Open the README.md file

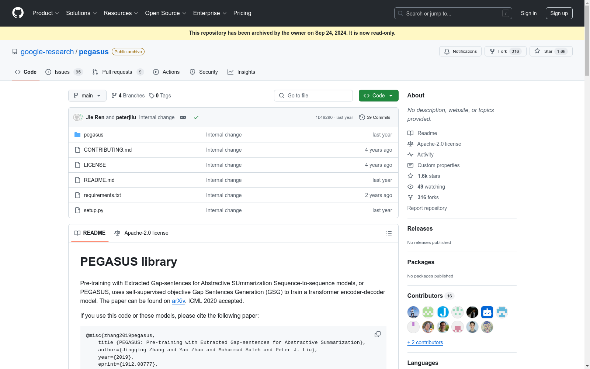(99, 180)
